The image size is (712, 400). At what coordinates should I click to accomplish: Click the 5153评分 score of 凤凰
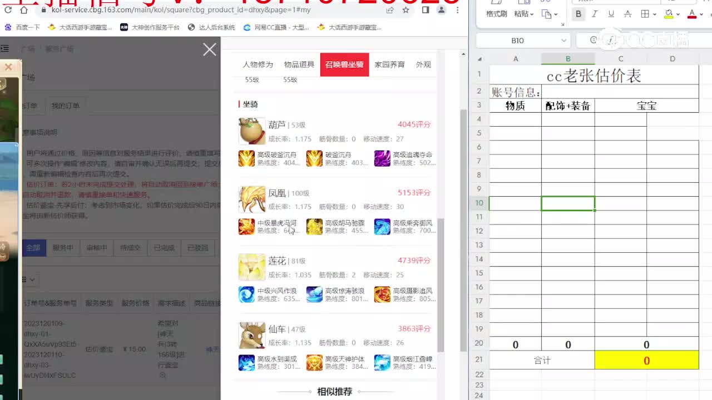(x=414, y=193)
